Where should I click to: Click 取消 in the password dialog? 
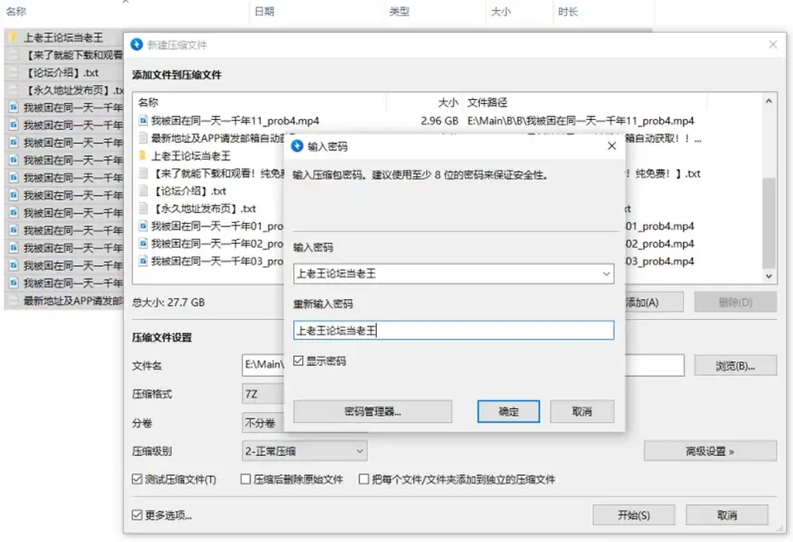point(582,411)
